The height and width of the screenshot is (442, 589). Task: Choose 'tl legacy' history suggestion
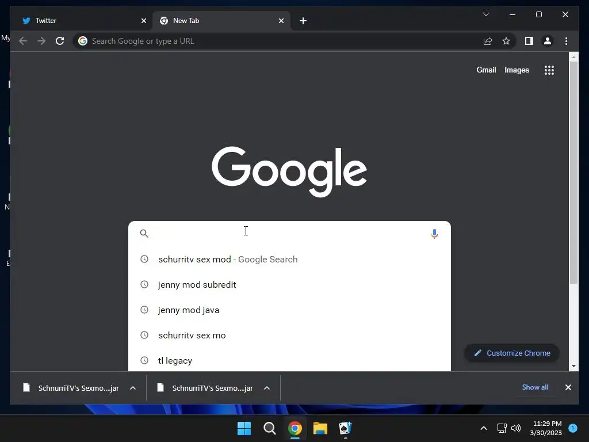[289, 360]
